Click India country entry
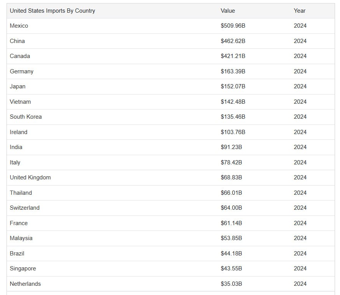 pos(16,147)
